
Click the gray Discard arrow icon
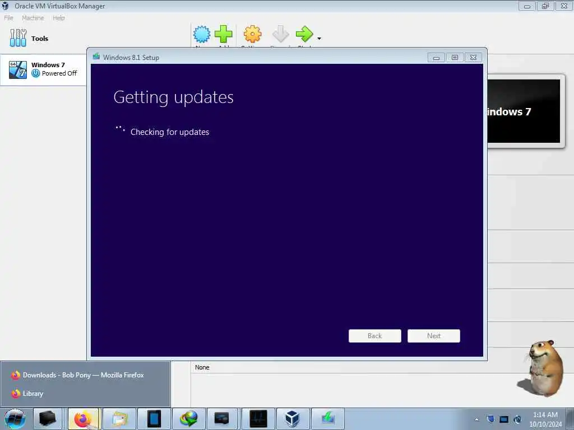point(281,34)
